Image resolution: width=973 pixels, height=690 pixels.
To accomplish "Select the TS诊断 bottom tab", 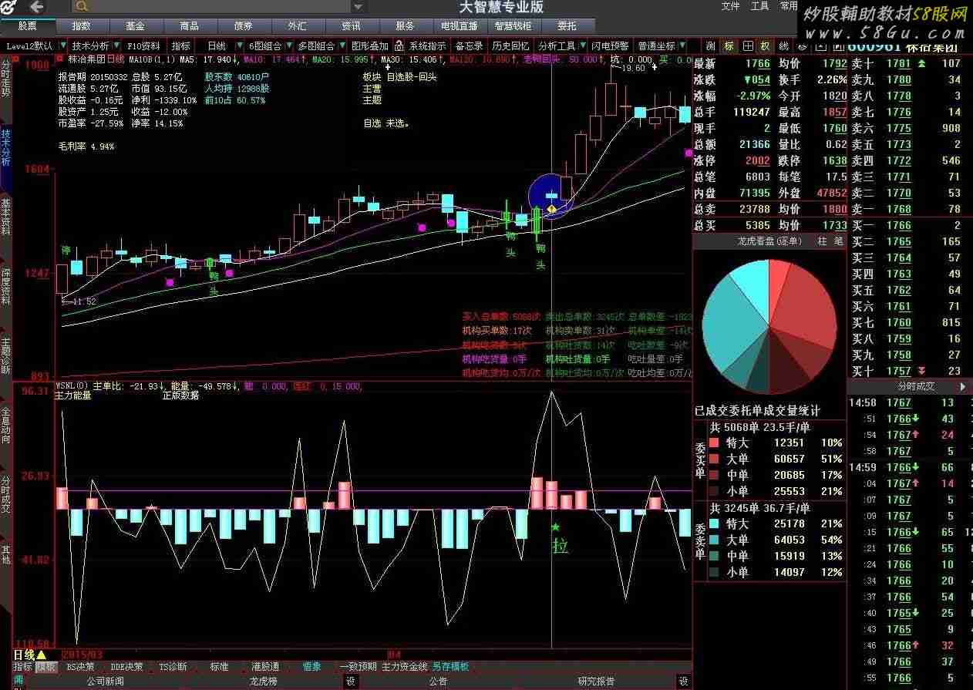I will 173,667.
